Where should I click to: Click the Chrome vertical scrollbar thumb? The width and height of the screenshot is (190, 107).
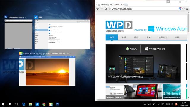(x=189, y=23)
